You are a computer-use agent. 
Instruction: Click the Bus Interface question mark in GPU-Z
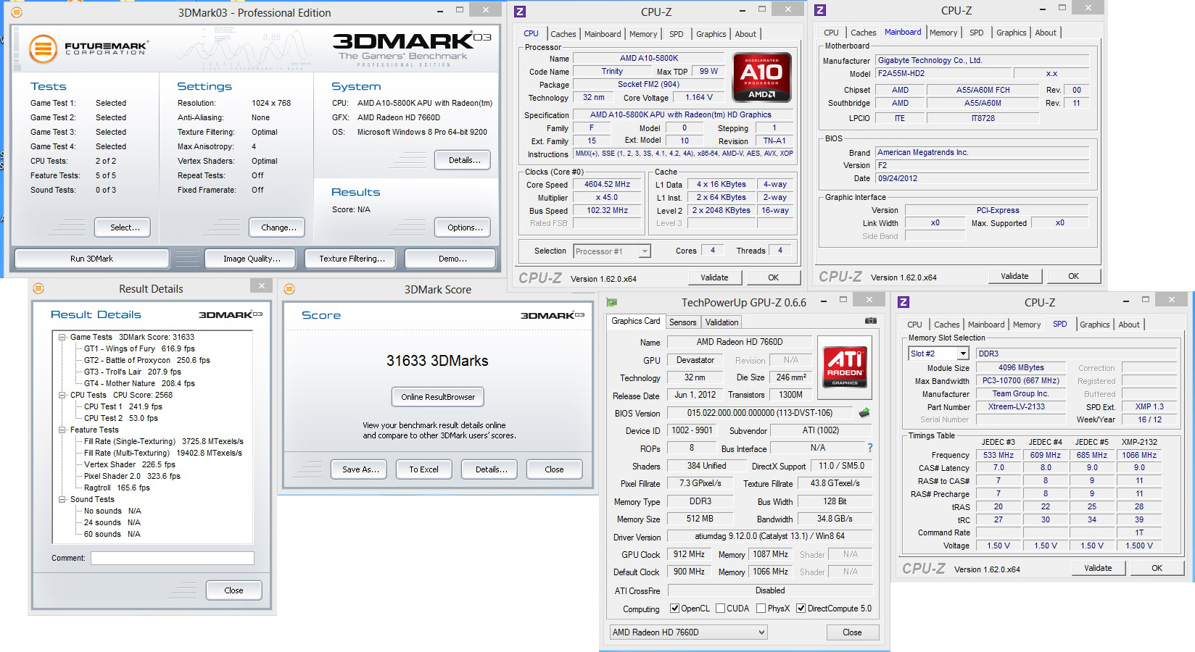[870, 448]
